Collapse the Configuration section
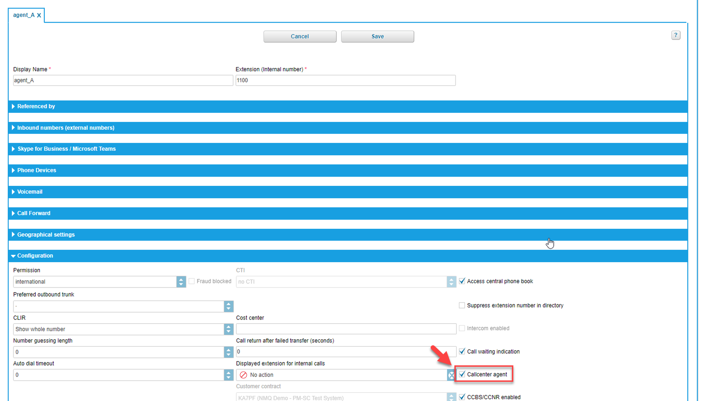Image resolution: width=701 pixels, height=401 pixels. [35, 256]
